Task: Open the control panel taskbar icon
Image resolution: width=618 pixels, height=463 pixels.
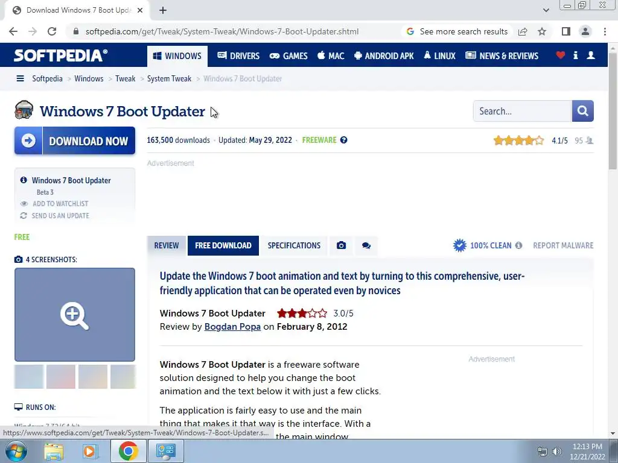Action: (165, 451)
